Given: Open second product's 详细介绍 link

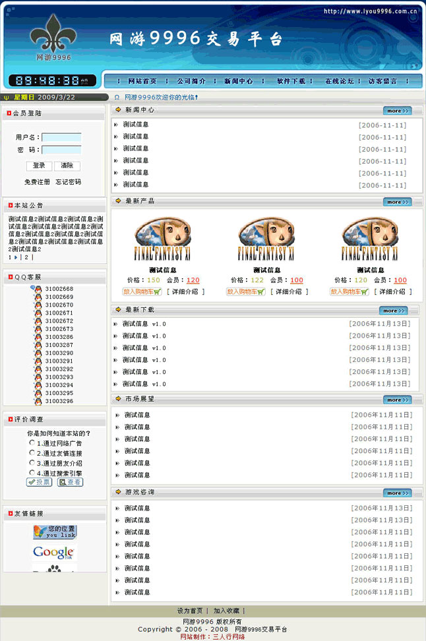Looking at the screenshot, I should [x=289, y=291].
